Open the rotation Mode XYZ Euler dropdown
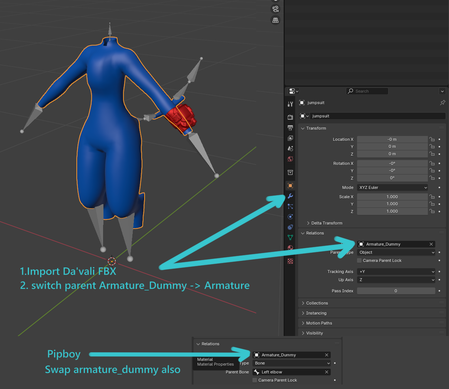This screenshot has height=389, width=449. pyautogui.click(x=392, y=187)
